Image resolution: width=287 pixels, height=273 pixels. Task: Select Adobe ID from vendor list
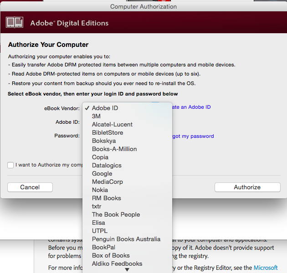(x=105, y=108)
